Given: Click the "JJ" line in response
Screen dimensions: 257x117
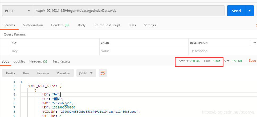Looking at the screenshot, I should coord(51,95).
